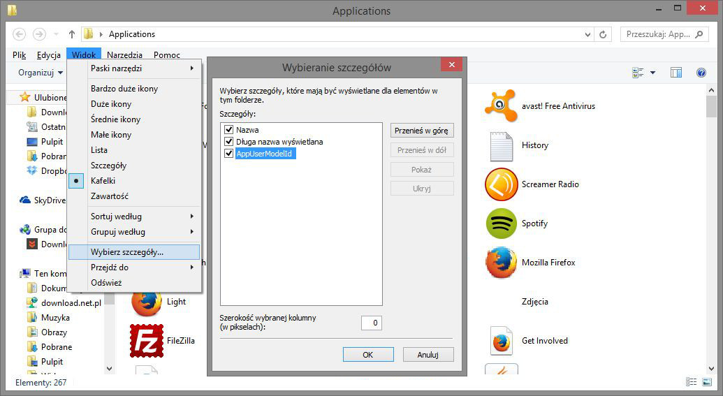Launch the Screamer Radio icon
The width and height of the screenshot is (723, 396).
tap(502, 184)
